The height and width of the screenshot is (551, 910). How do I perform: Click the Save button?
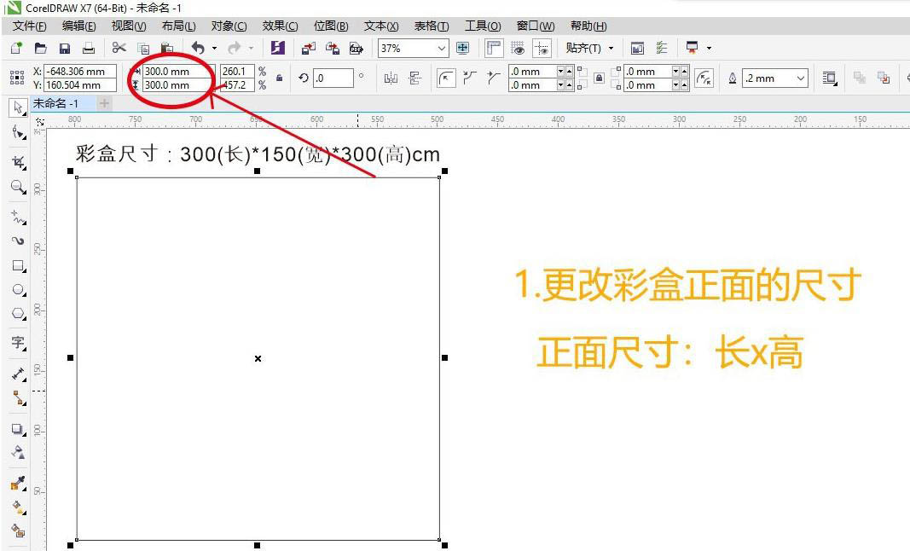[x=64, y=49]
